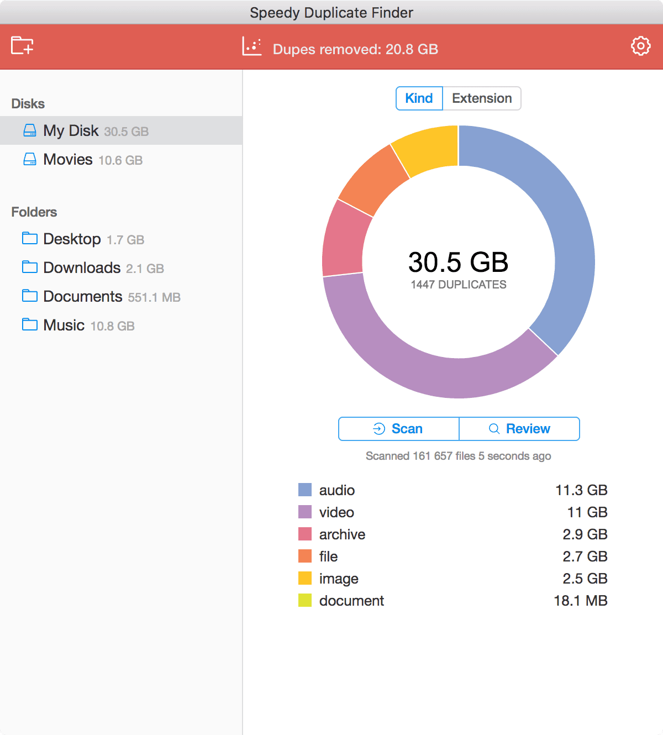Click the purple video color swatch
The image size is (663, 735).
(304, 512)
